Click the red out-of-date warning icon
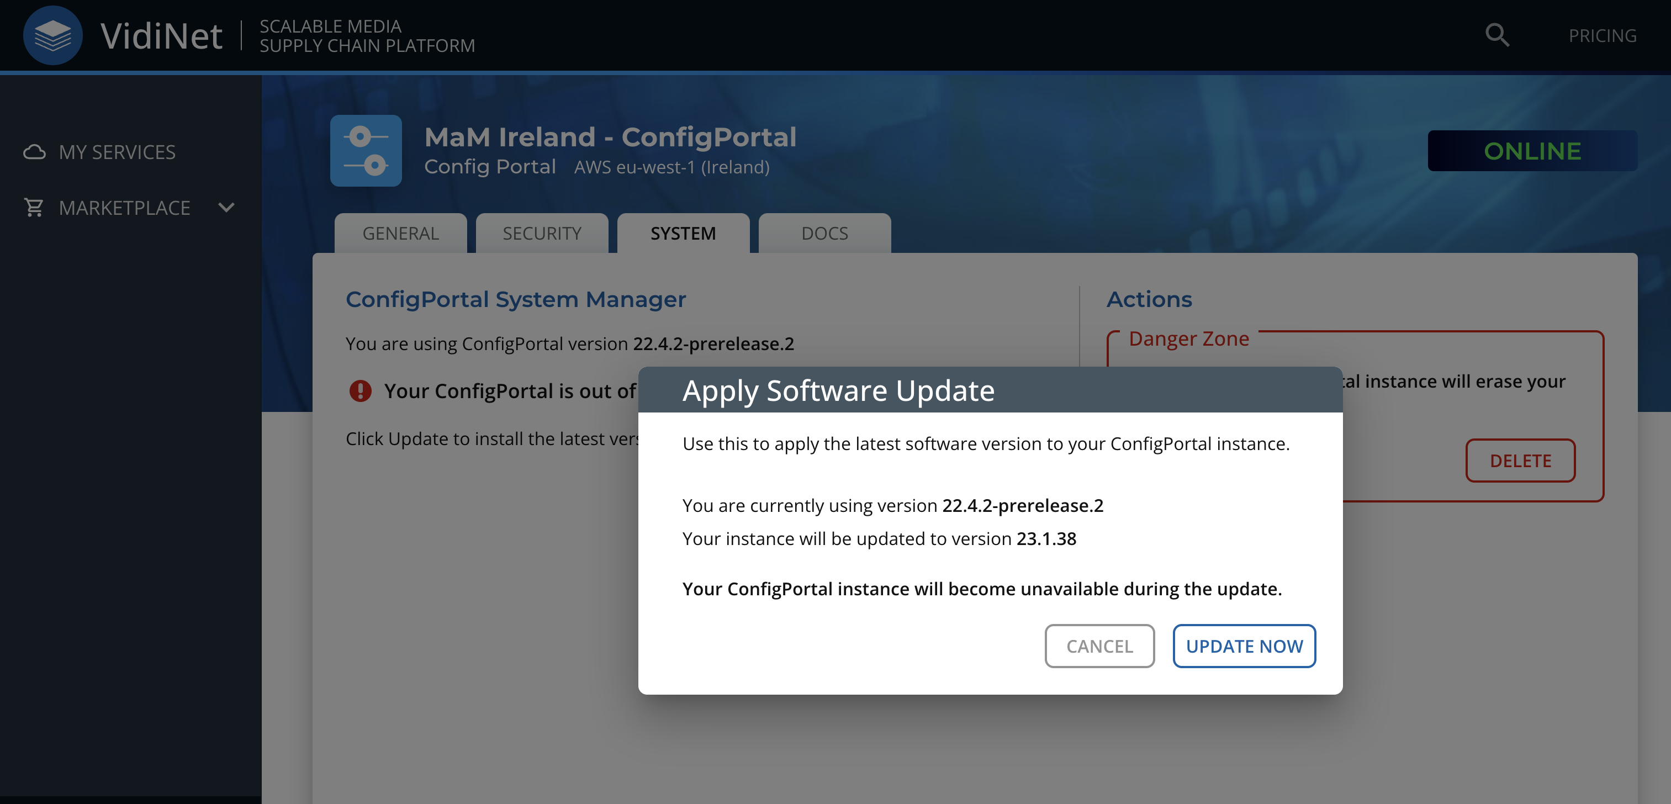The image size is (1671, 804). coord(360,390)
